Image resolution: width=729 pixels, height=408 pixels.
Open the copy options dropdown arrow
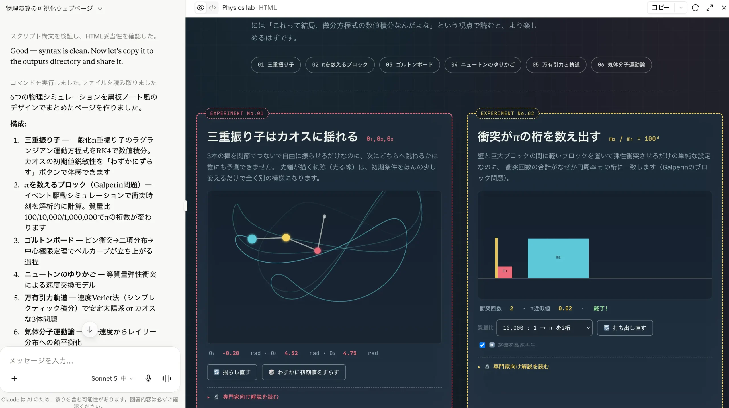pos(681,8)
